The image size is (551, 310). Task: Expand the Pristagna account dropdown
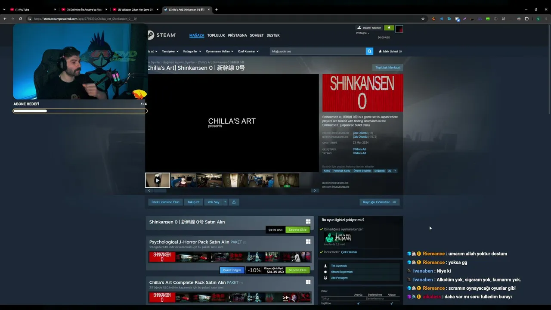point(362,33)
